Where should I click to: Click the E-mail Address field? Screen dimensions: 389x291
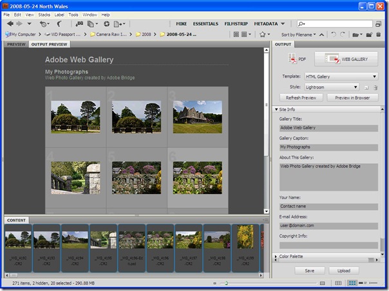(x=328, y=225)
